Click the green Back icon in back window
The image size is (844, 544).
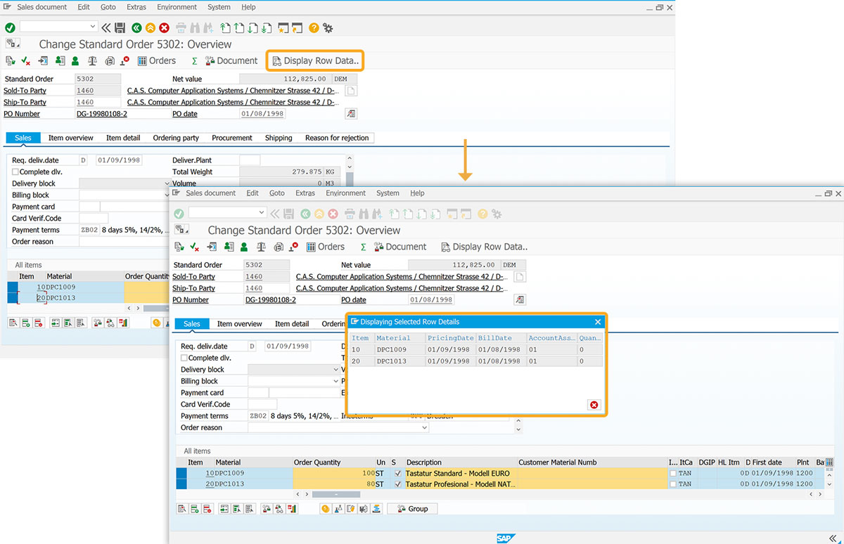click(136, 27)
